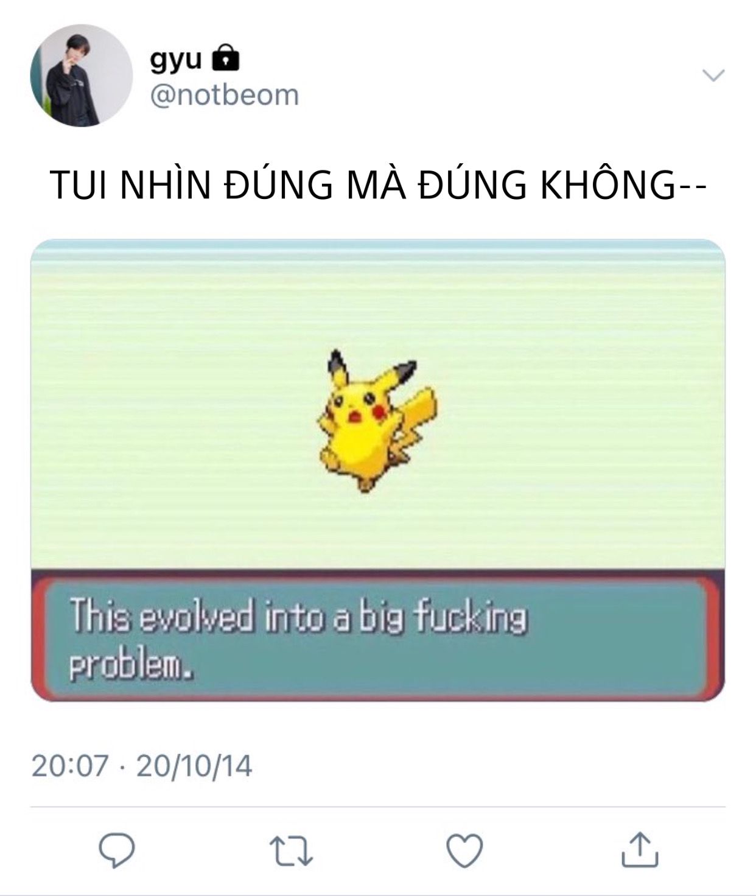The width and height of the screenshot is (756, 896).
Task: Tap the blue strip atop the meme image
Action: coord(378,249)
